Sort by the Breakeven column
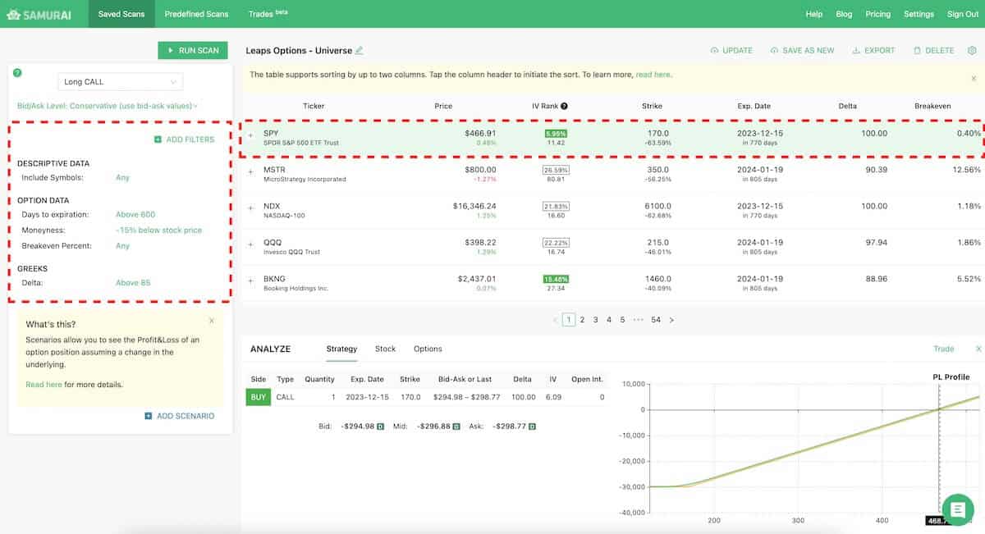Viewport: 985px width, 534px height. pyautogui.click(x=932, y=106)
